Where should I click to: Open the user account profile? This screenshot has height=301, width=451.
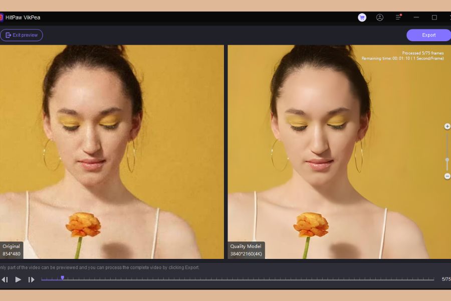coord(380,17)
